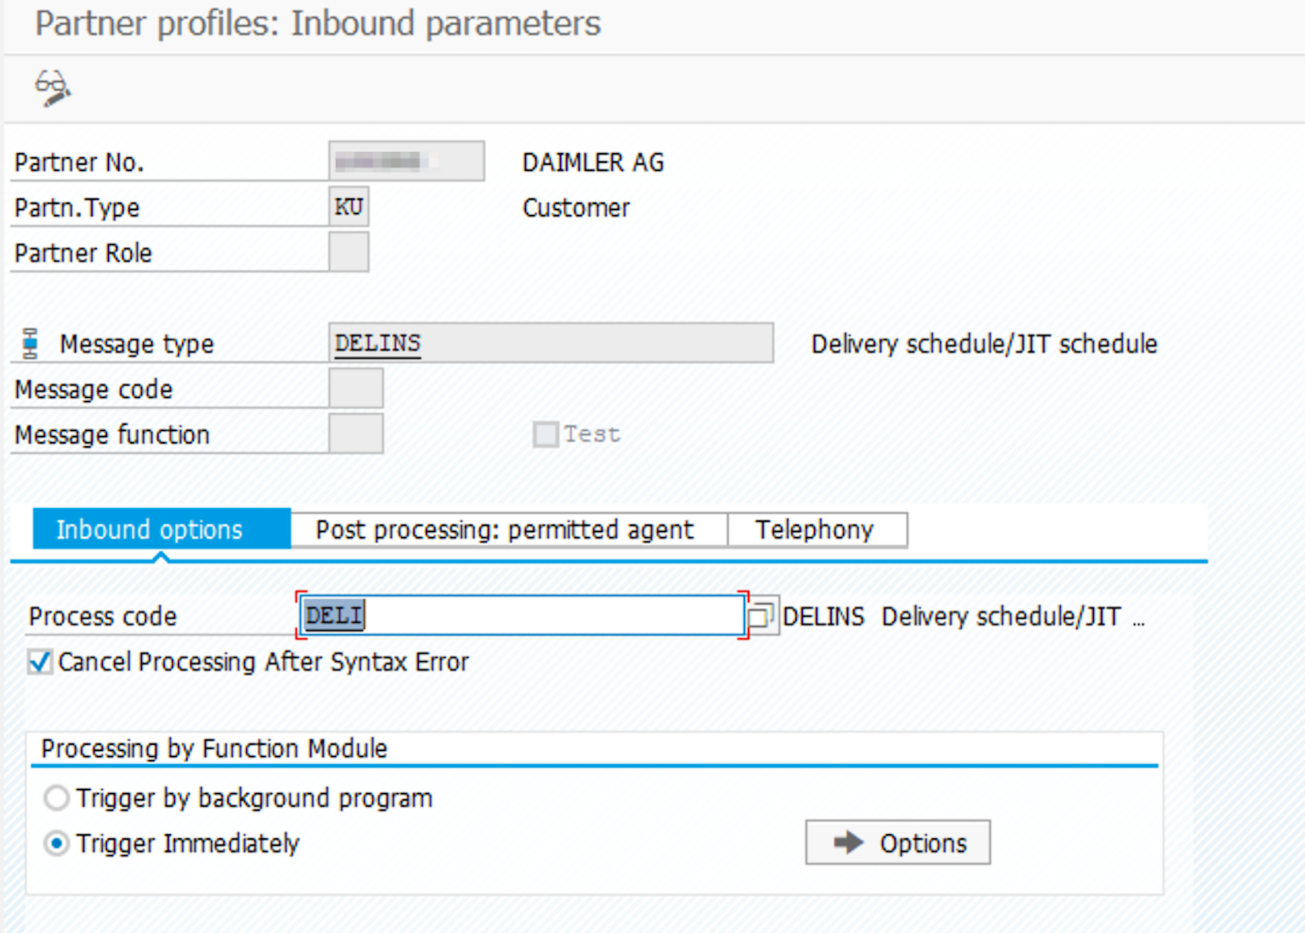Click the arrow icon on Options button
Image resolution: width=1305 pixels, height=933 pixels.
click(x=848, y=842)
